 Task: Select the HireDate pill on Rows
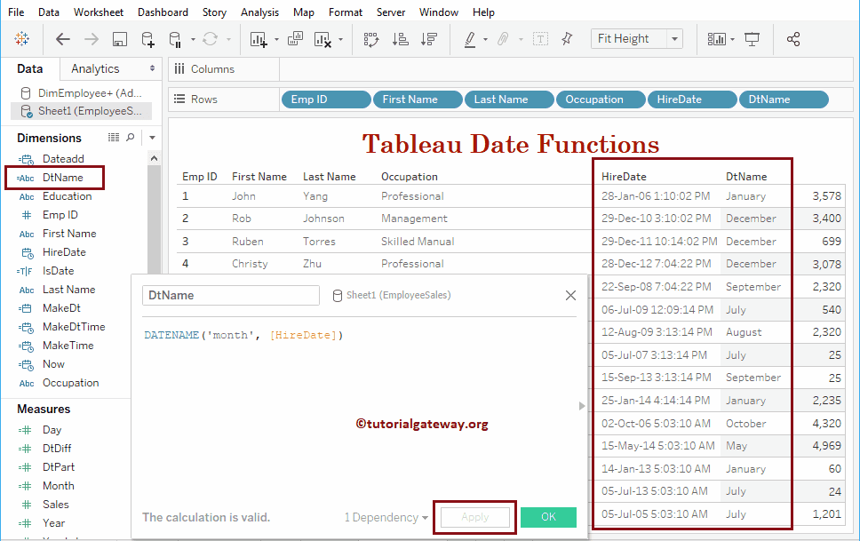coord(692,99)
